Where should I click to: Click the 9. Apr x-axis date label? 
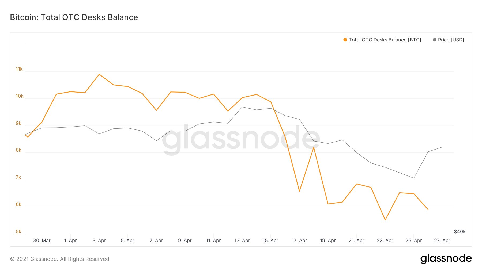[x=185, y=241]
